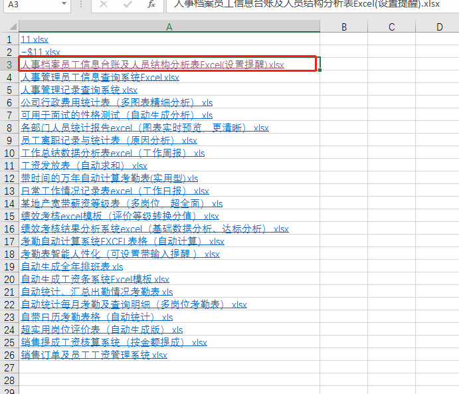Open 公司行政费用统计表 link
459x394 pixels.
pyautogui.click(x=116, y=102)
